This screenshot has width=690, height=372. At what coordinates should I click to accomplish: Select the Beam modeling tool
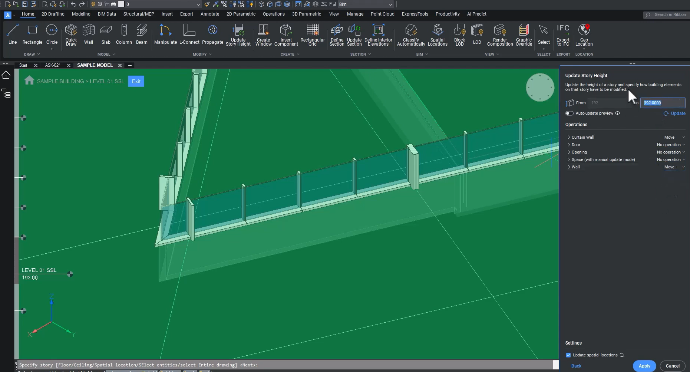pyautogui.click(x=141, y=34)
